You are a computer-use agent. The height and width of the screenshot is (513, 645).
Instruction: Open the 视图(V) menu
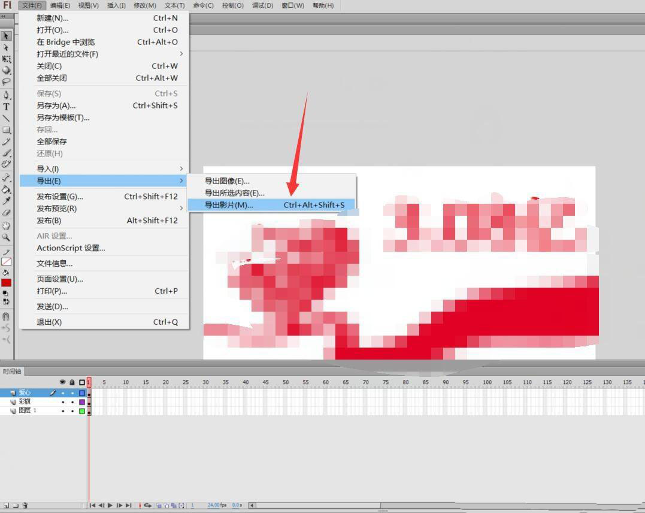[x=89, y=5]
